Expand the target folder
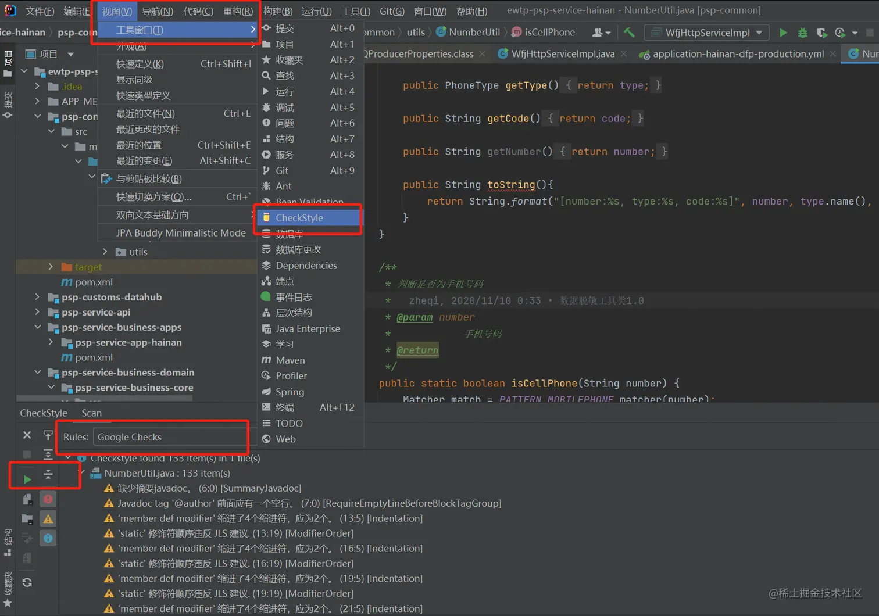Screen dimensions: 879x616 coord(51,267)
